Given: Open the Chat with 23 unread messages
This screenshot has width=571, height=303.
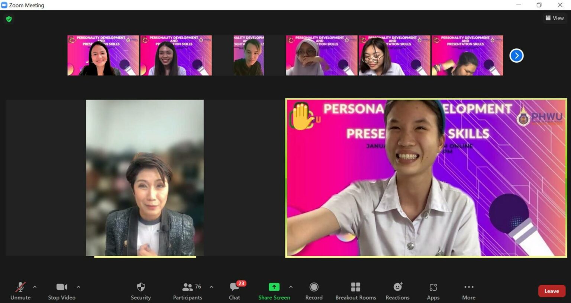Looking at the screenshot, I should [x=235, y=291].
